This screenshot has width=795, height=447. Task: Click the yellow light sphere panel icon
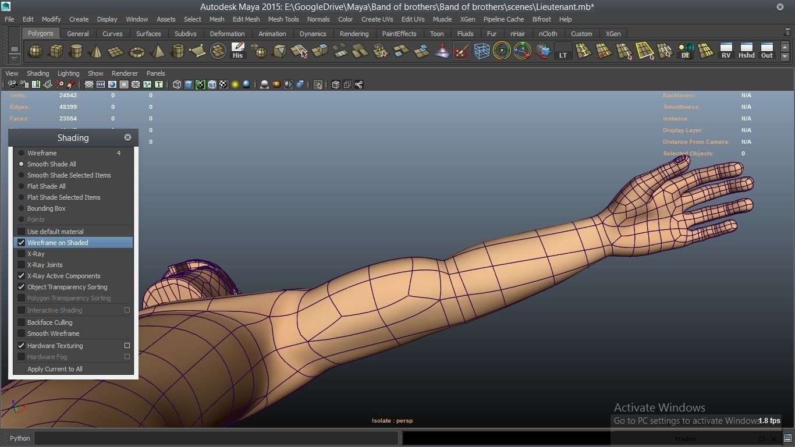click(x=235, y=85)
